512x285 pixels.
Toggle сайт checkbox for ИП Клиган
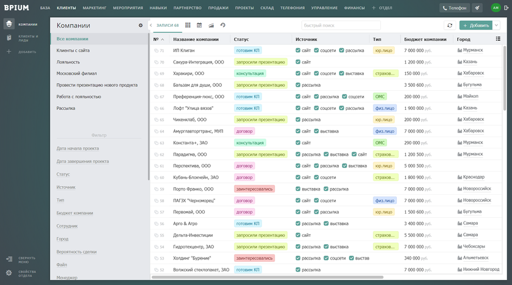(298, 50)
